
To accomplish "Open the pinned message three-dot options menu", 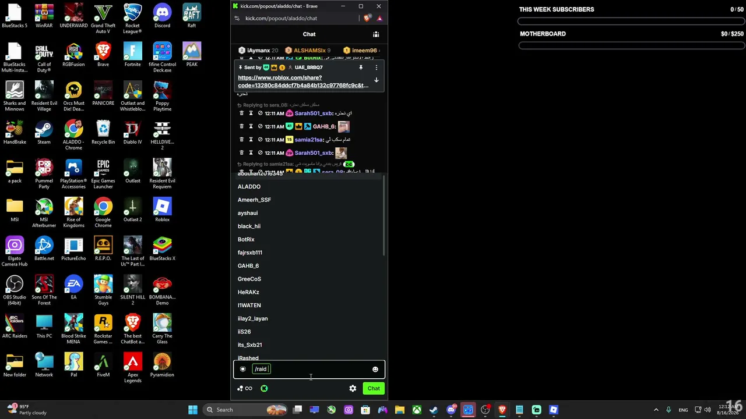I will pos(376,68).
